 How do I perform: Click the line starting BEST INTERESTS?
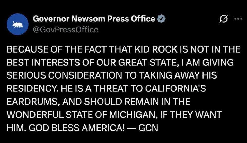coord(120,62)
